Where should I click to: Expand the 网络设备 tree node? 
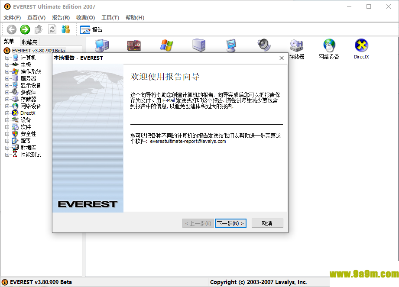[x=7, y=106]
